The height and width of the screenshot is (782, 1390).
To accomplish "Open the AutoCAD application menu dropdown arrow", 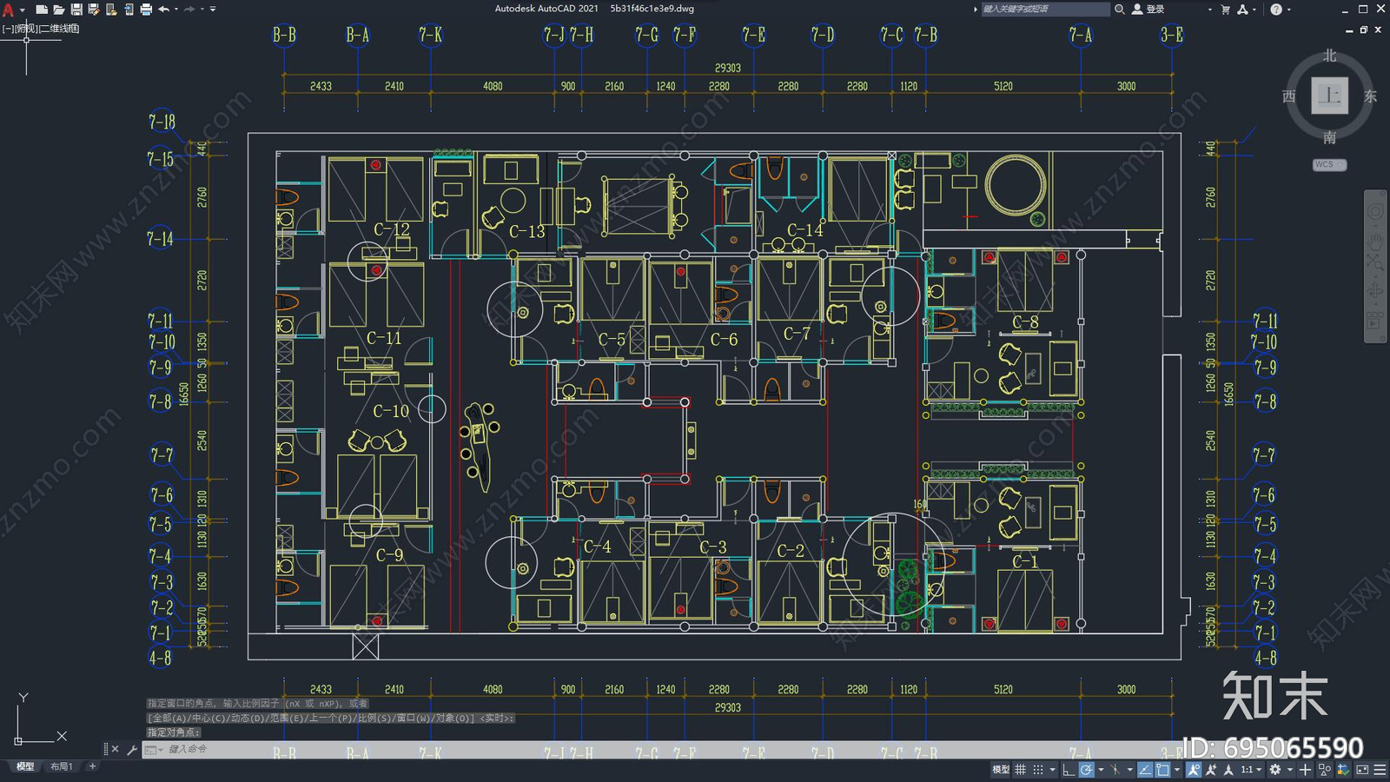I will [23, 10].
